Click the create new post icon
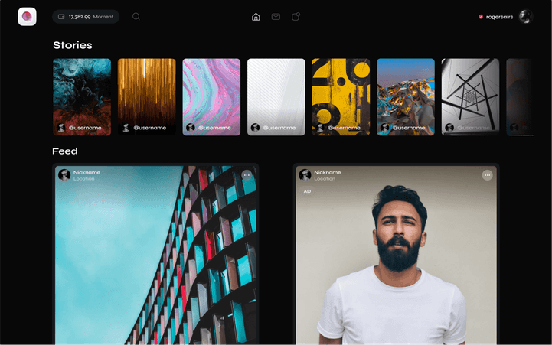 [x=296, y=17]
